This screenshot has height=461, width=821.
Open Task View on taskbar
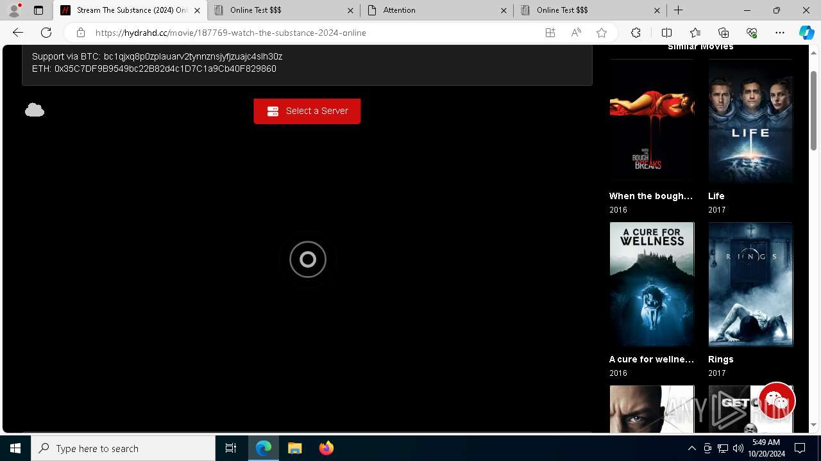pos(231,448)
